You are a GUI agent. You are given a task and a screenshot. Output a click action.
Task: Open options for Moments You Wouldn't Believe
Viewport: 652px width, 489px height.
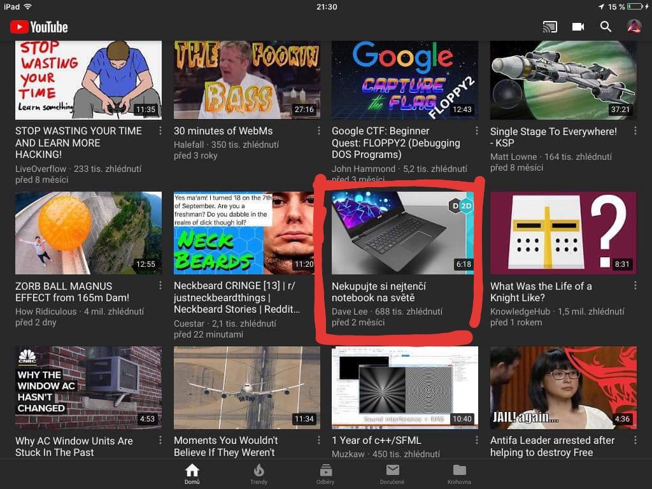click(x=318, y=441)
